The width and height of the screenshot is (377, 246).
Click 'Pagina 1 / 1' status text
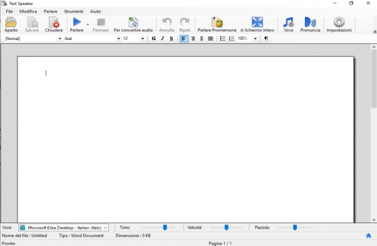(x=220, y=244)
